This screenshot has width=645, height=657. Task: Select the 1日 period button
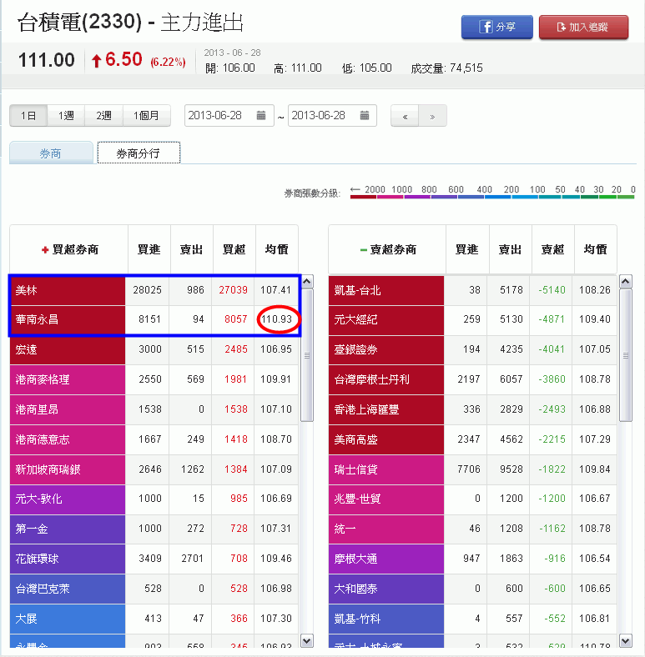tap(28, 116)
